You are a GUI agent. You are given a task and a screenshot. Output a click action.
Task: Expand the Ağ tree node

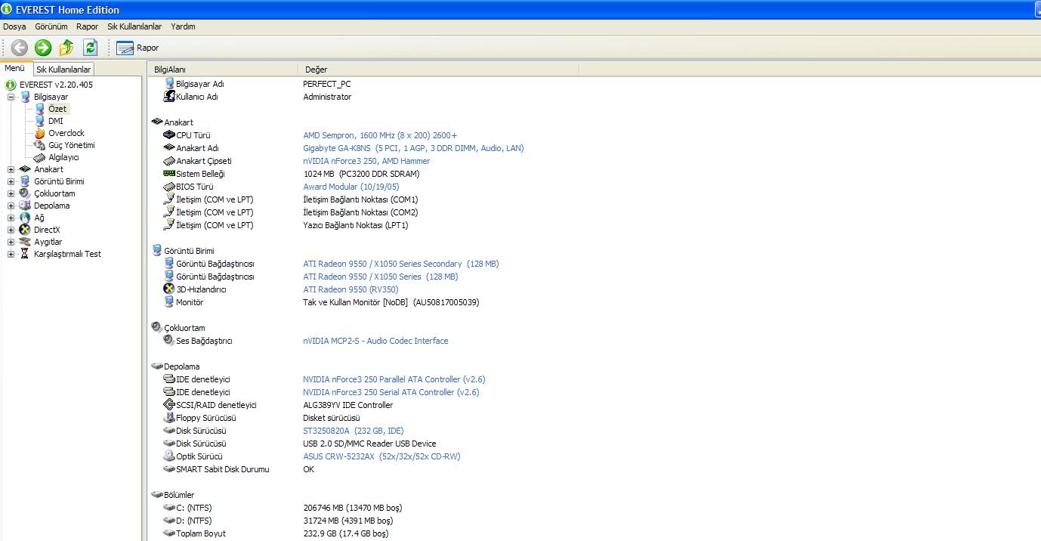click(x=11, y=218)
